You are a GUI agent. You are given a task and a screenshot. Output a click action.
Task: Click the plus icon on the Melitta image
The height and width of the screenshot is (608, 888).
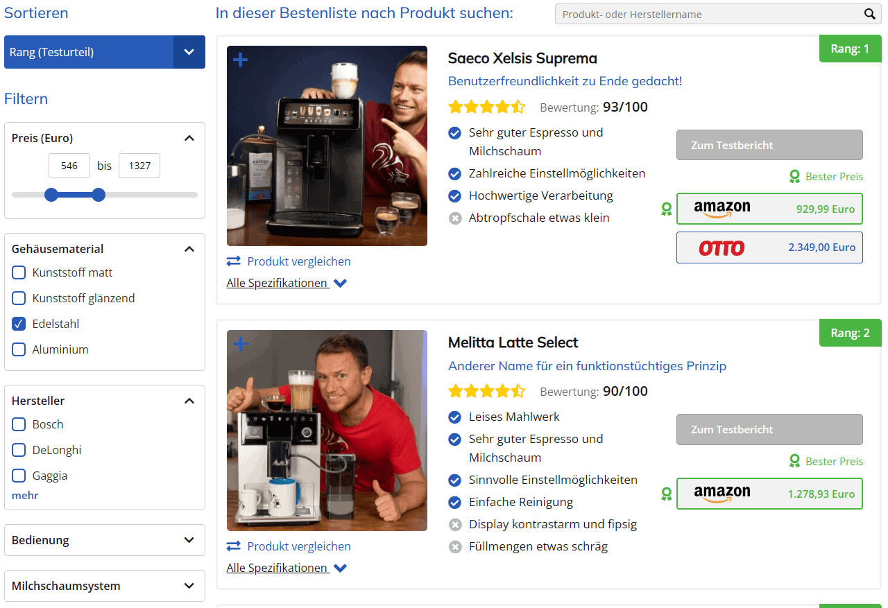point(240,344)
